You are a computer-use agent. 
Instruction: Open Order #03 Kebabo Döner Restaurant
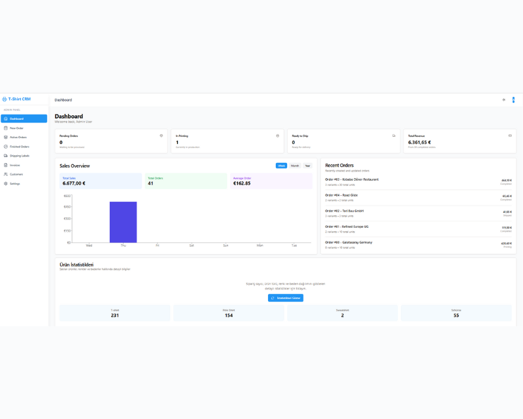click(418, 181)
